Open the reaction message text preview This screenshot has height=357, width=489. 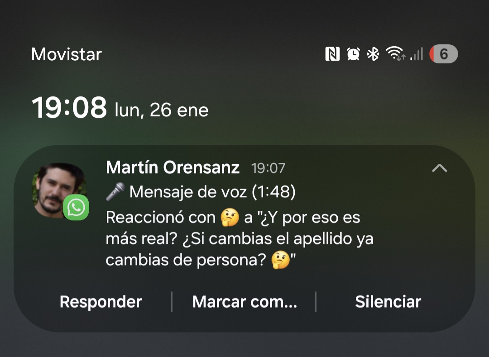[240, 238]
